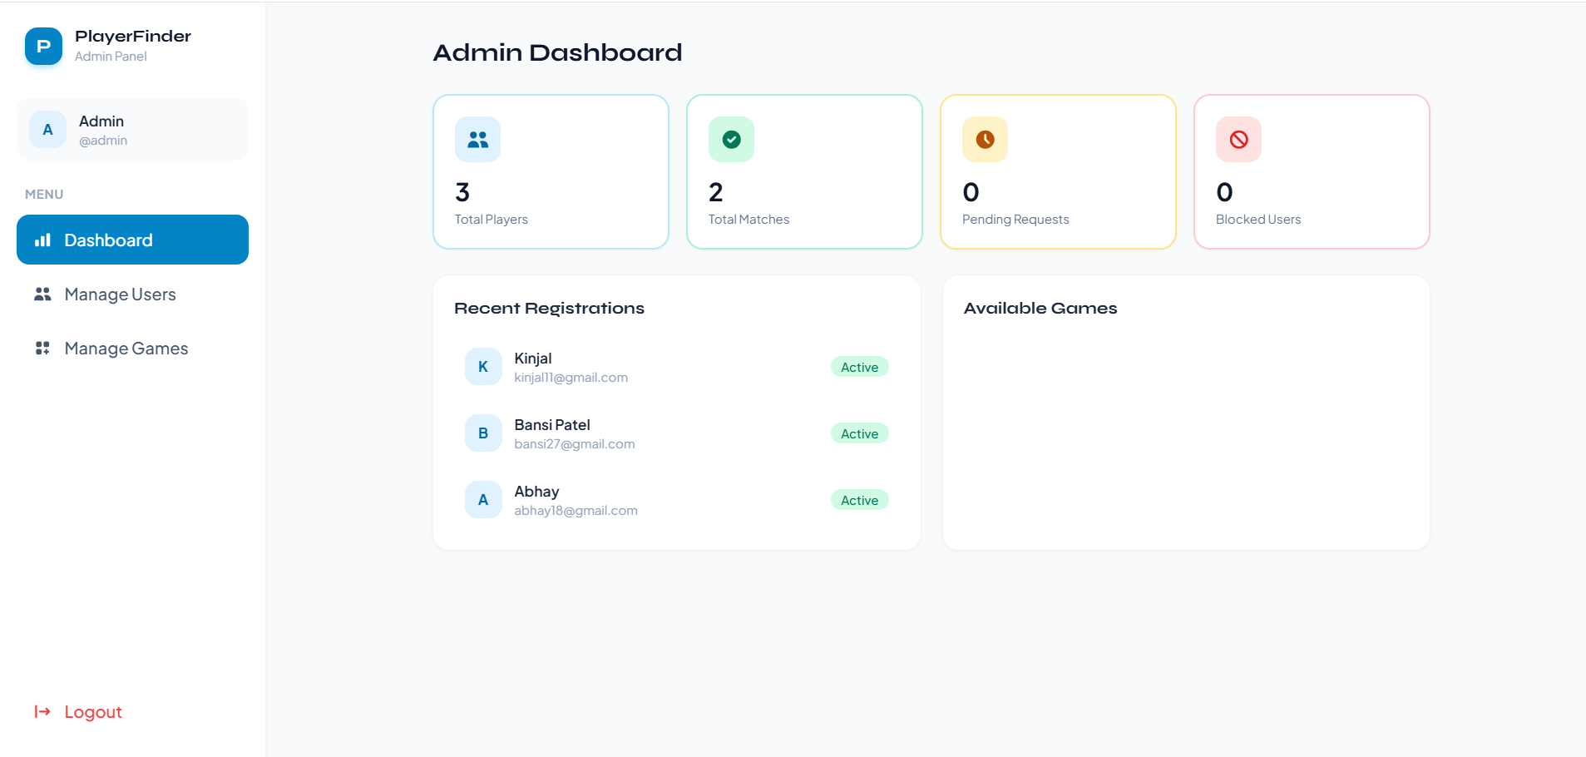Click the name Bansi Patel
The height and width of the screenshot is (757, 1586).
(552, 425)
